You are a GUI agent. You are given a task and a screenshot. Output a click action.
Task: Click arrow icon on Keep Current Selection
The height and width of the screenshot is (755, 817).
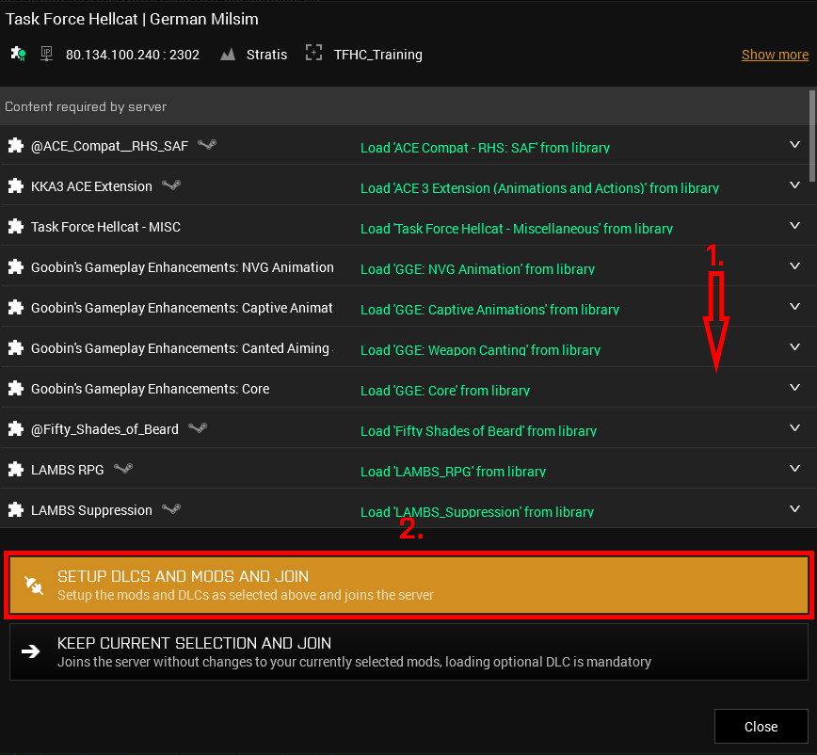tap(31, 651)
